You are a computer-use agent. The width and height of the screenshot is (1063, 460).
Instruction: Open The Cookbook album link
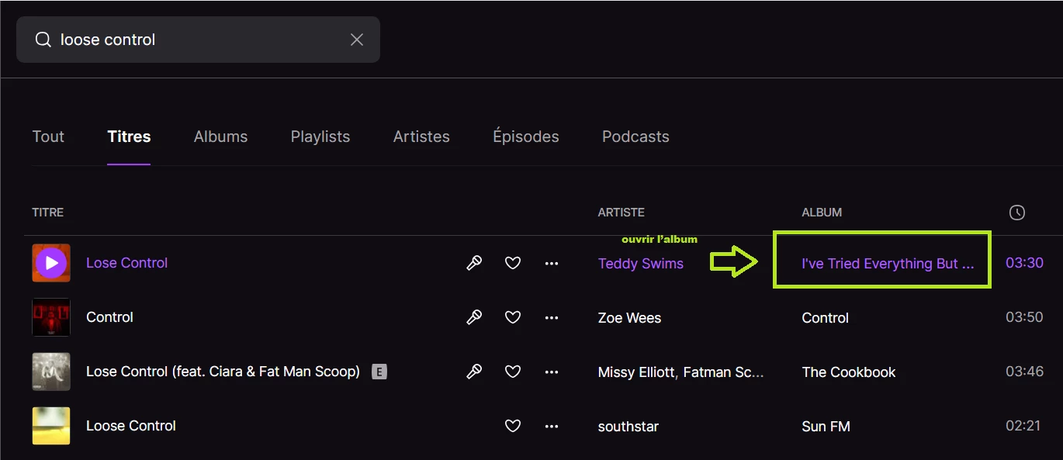(849, 372)
